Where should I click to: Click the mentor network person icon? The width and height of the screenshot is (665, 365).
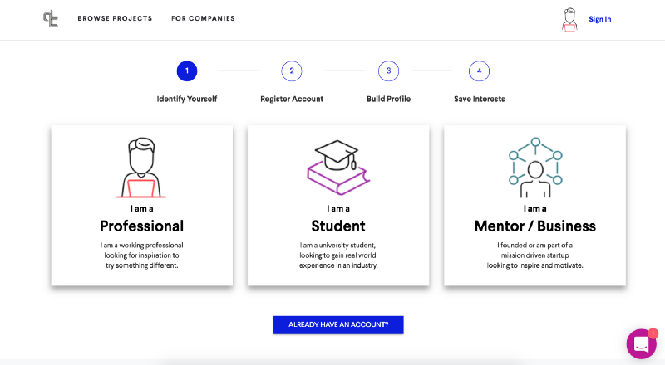tap(535, 168)
